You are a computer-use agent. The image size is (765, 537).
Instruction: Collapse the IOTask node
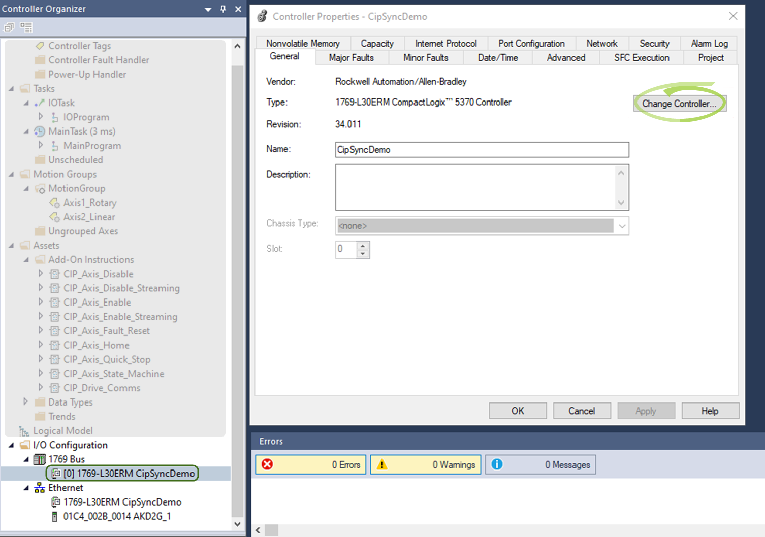[x=26, y=103]
